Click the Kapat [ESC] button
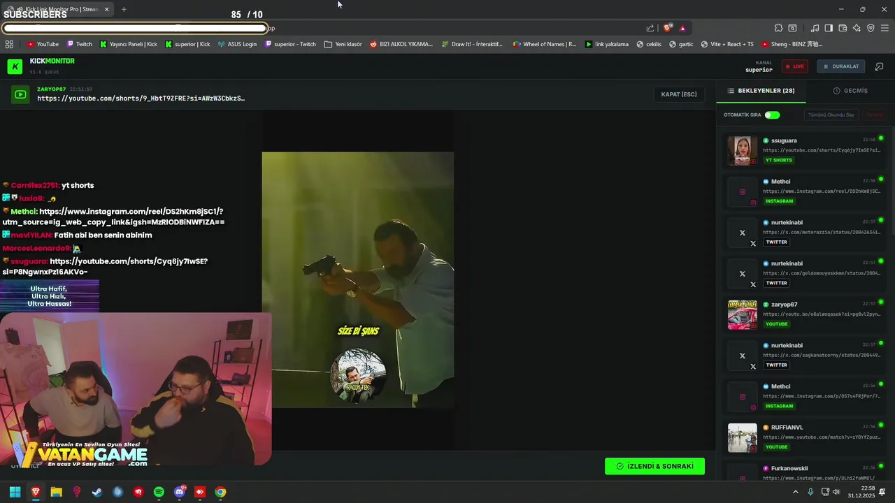 [x=679, y=94]
